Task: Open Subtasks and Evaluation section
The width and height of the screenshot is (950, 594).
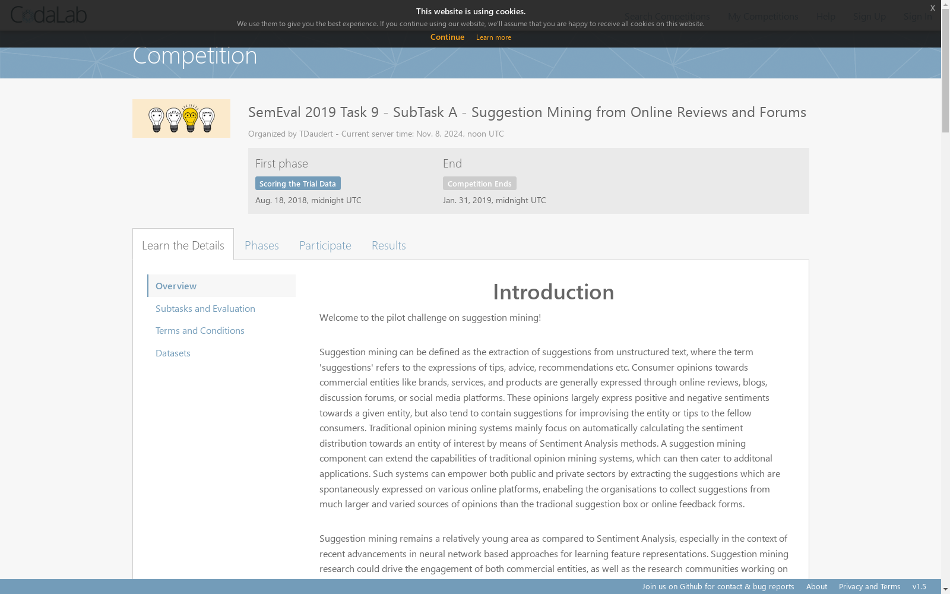Action: [x=205, y=308]
